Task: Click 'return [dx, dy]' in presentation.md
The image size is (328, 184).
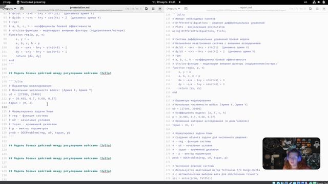Action: [x=28, y=56]
